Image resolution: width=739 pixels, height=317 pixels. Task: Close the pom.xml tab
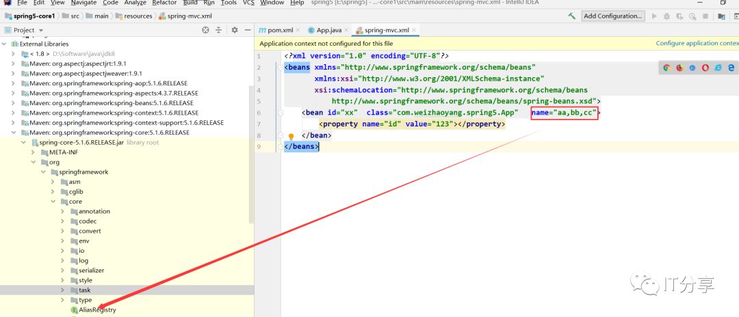point(298,30)
